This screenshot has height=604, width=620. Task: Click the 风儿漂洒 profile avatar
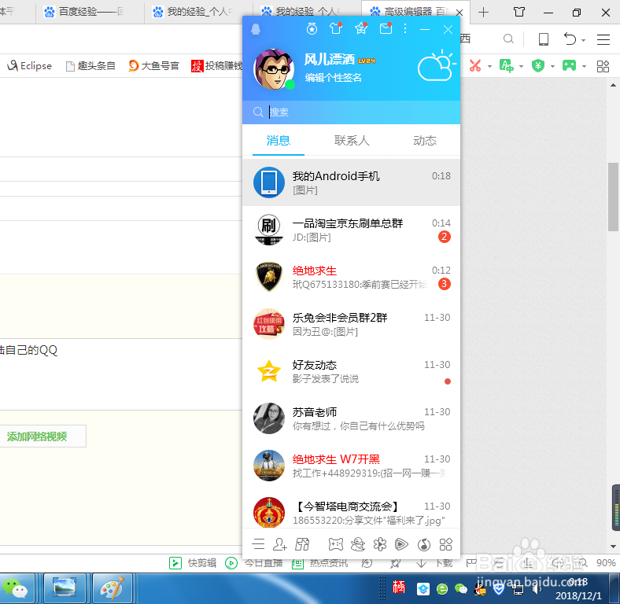274,69
